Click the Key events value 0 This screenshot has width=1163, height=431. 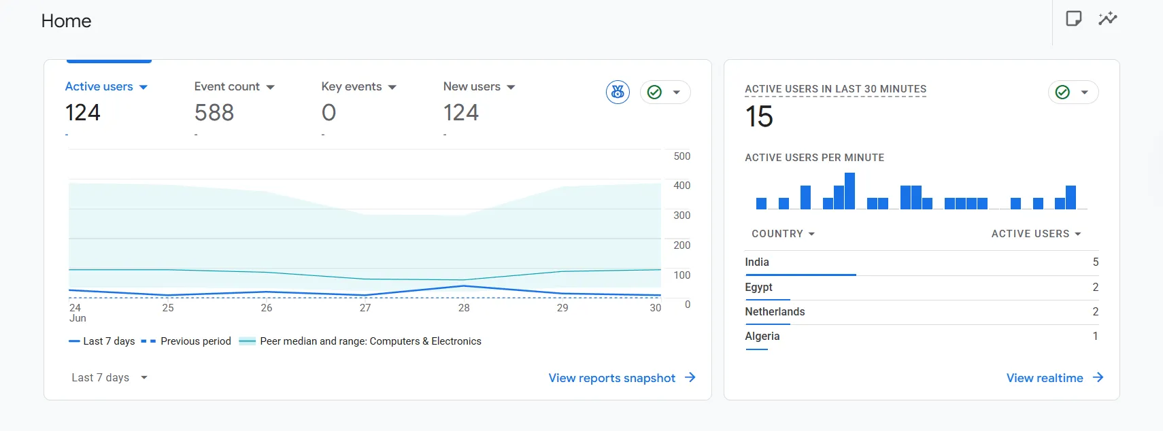coord(328,112)
